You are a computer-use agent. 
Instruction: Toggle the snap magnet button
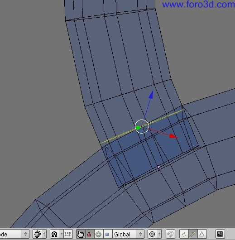[170, 234]
